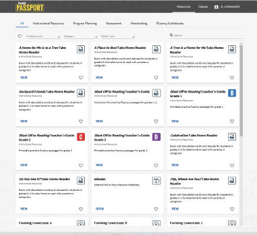Viewport: 257px width, 235px height.
Task: Favorite Blast Off Teacher's Guide Grade 3
Action: pos(156,166)
